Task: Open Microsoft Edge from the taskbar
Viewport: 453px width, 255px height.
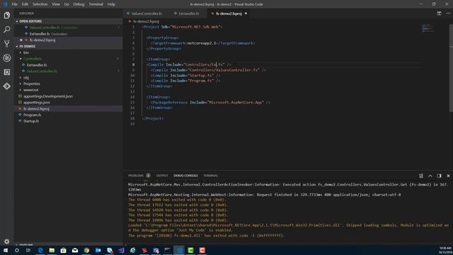Action: point(40,250)
